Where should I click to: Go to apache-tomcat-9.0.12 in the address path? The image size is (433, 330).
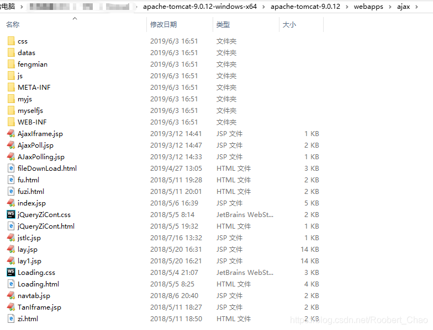(x=305, y=7)
